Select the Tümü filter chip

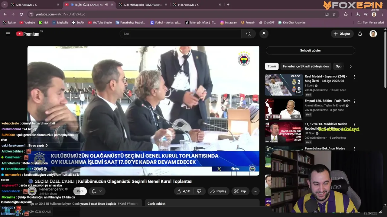[272, 66]
